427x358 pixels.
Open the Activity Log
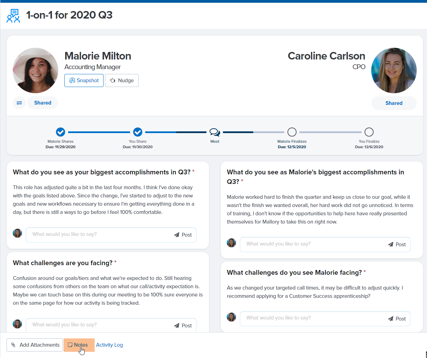[x=109, y=345]
